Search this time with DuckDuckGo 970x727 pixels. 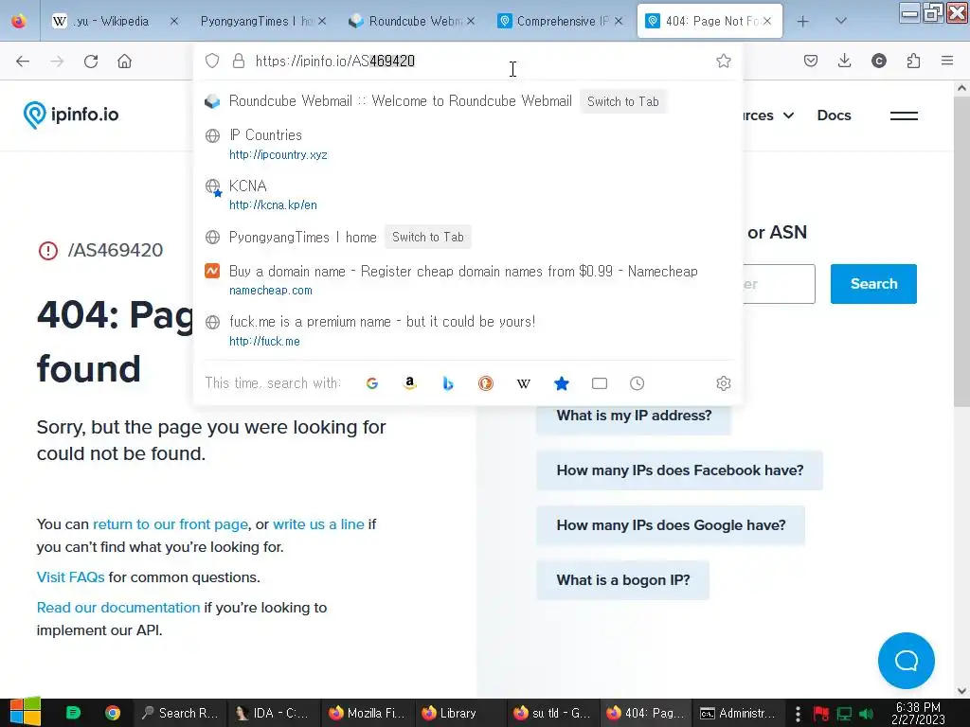coord(486,383)
